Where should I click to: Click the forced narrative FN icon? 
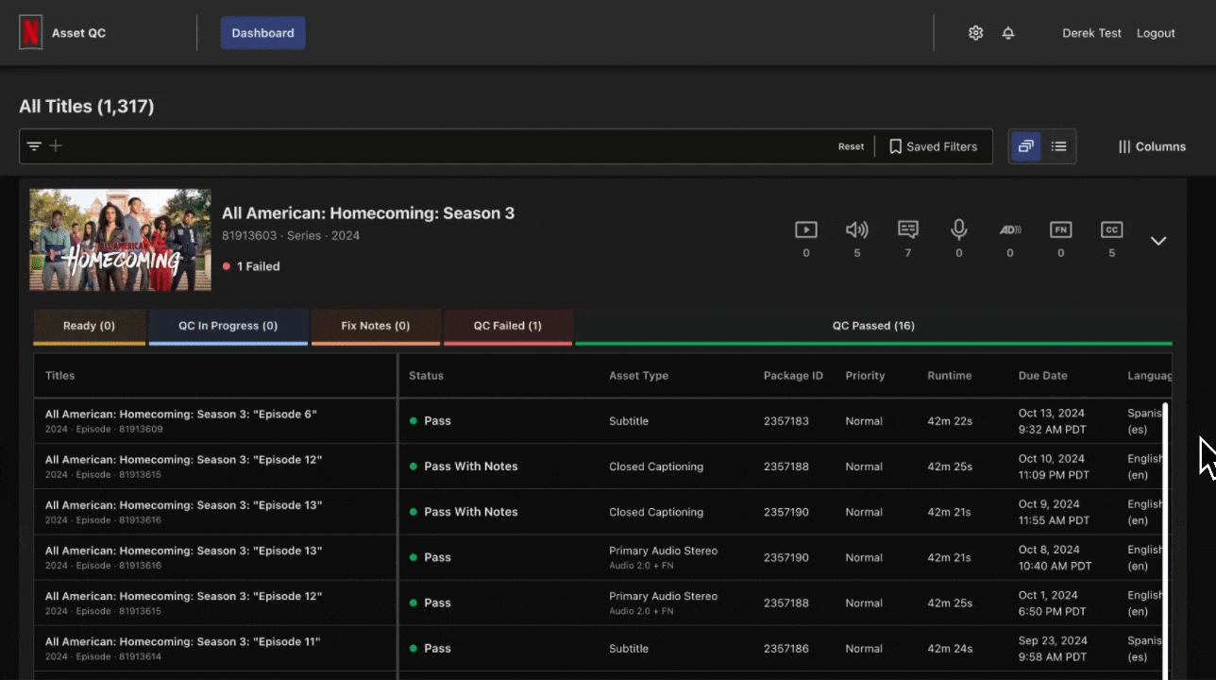pos(1061,229)
